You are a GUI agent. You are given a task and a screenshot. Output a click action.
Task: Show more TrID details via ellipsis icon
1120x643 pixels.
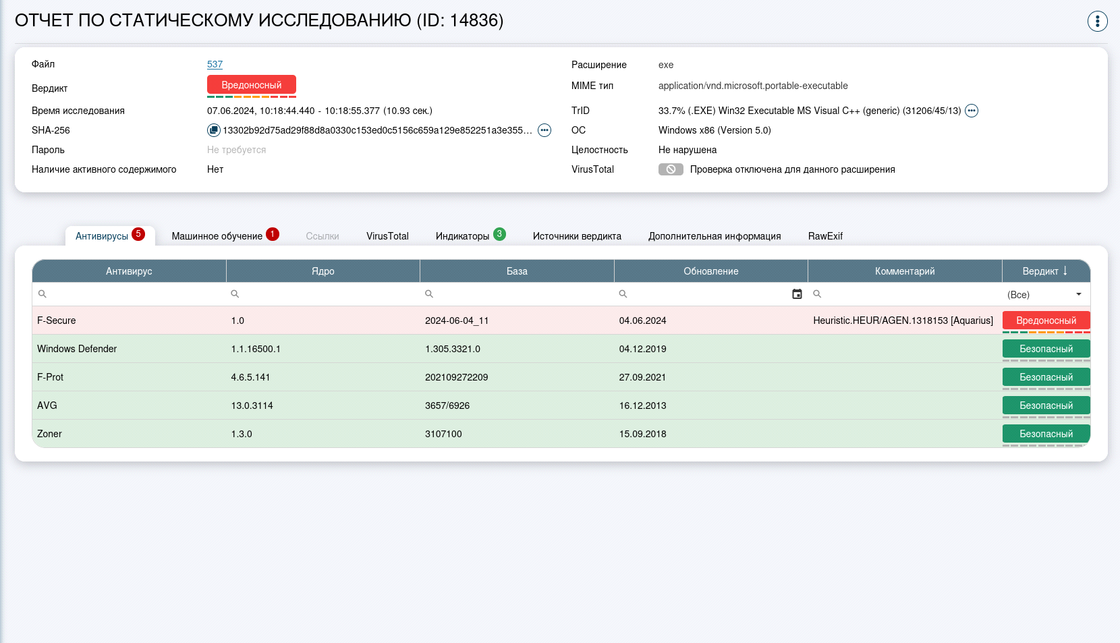click(971, 111)
